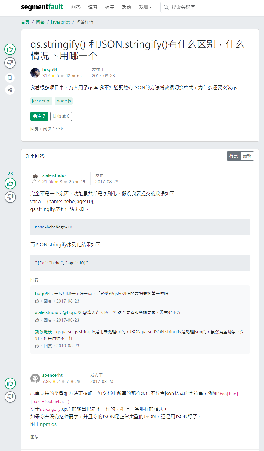The height and width of the screenshot is (451, 264).
Task: Open the javascript tag
Action: tap(41, 101)
